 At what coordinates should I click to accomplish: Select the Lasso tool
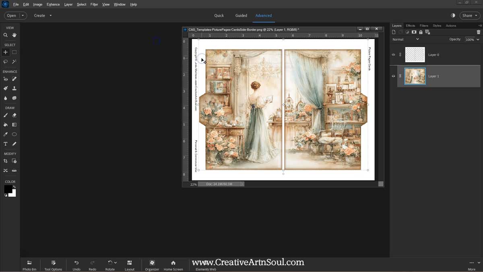(x=6, y=62)
